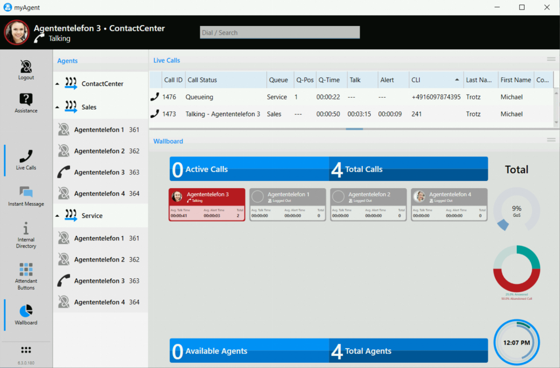Select the Sales Agententelefon 4 logged-out icon
560x368 pixels.
[x=64, y=194]
